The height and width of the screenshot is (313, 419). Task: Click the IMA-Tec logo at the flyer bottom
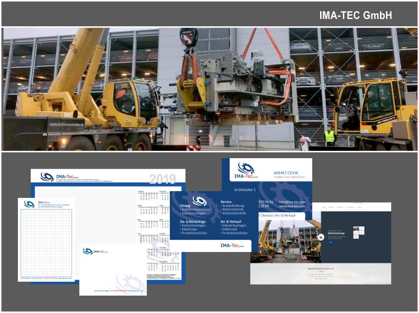click(x=234, y=245)
